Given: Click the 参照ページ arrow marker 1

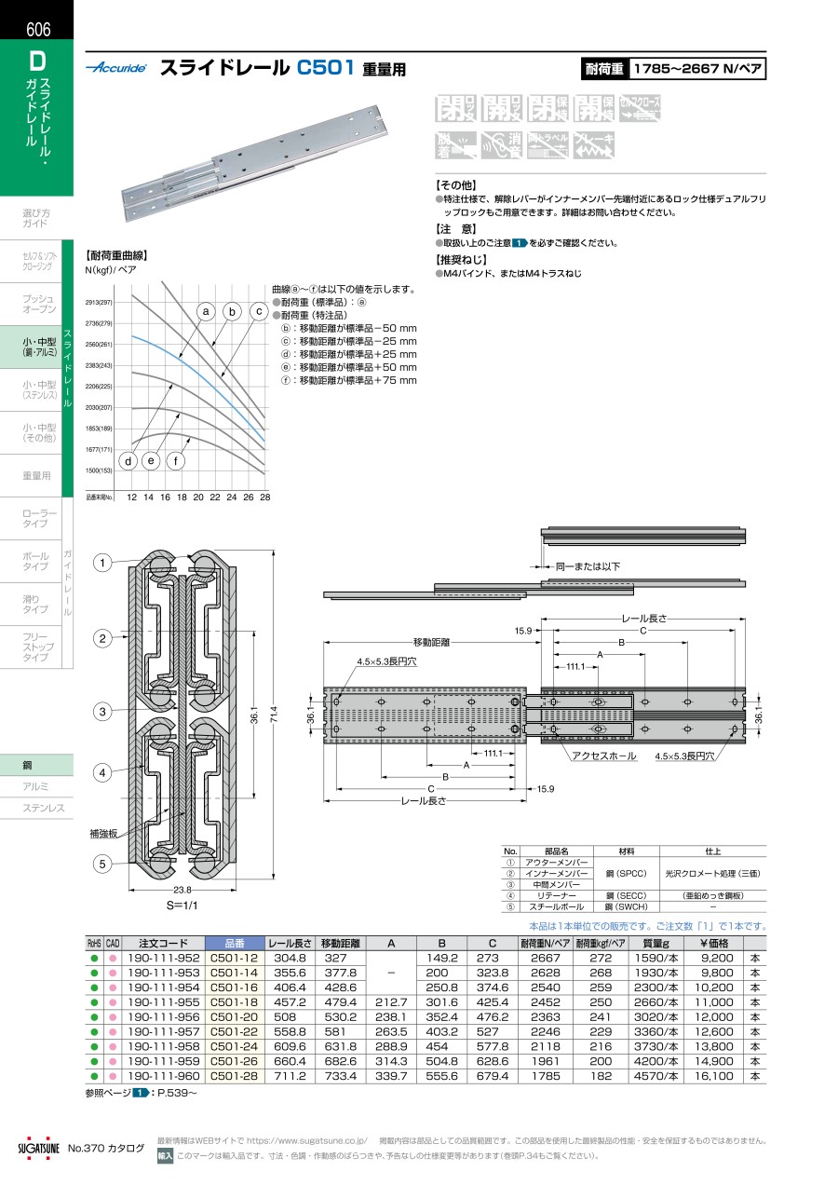Looking at the screenshot, I should click(x=140, y=1091).
